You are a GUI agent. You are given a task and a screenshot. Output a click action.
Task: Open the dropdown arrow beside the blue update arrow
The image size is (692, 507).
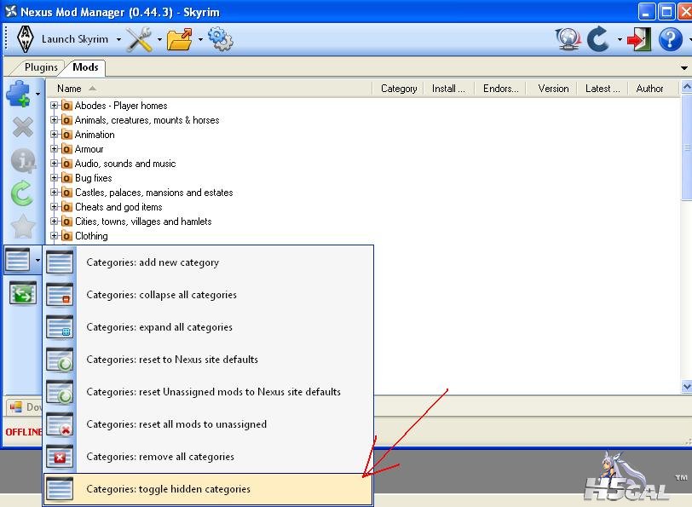pyautogui.click(x=620, y=40)
